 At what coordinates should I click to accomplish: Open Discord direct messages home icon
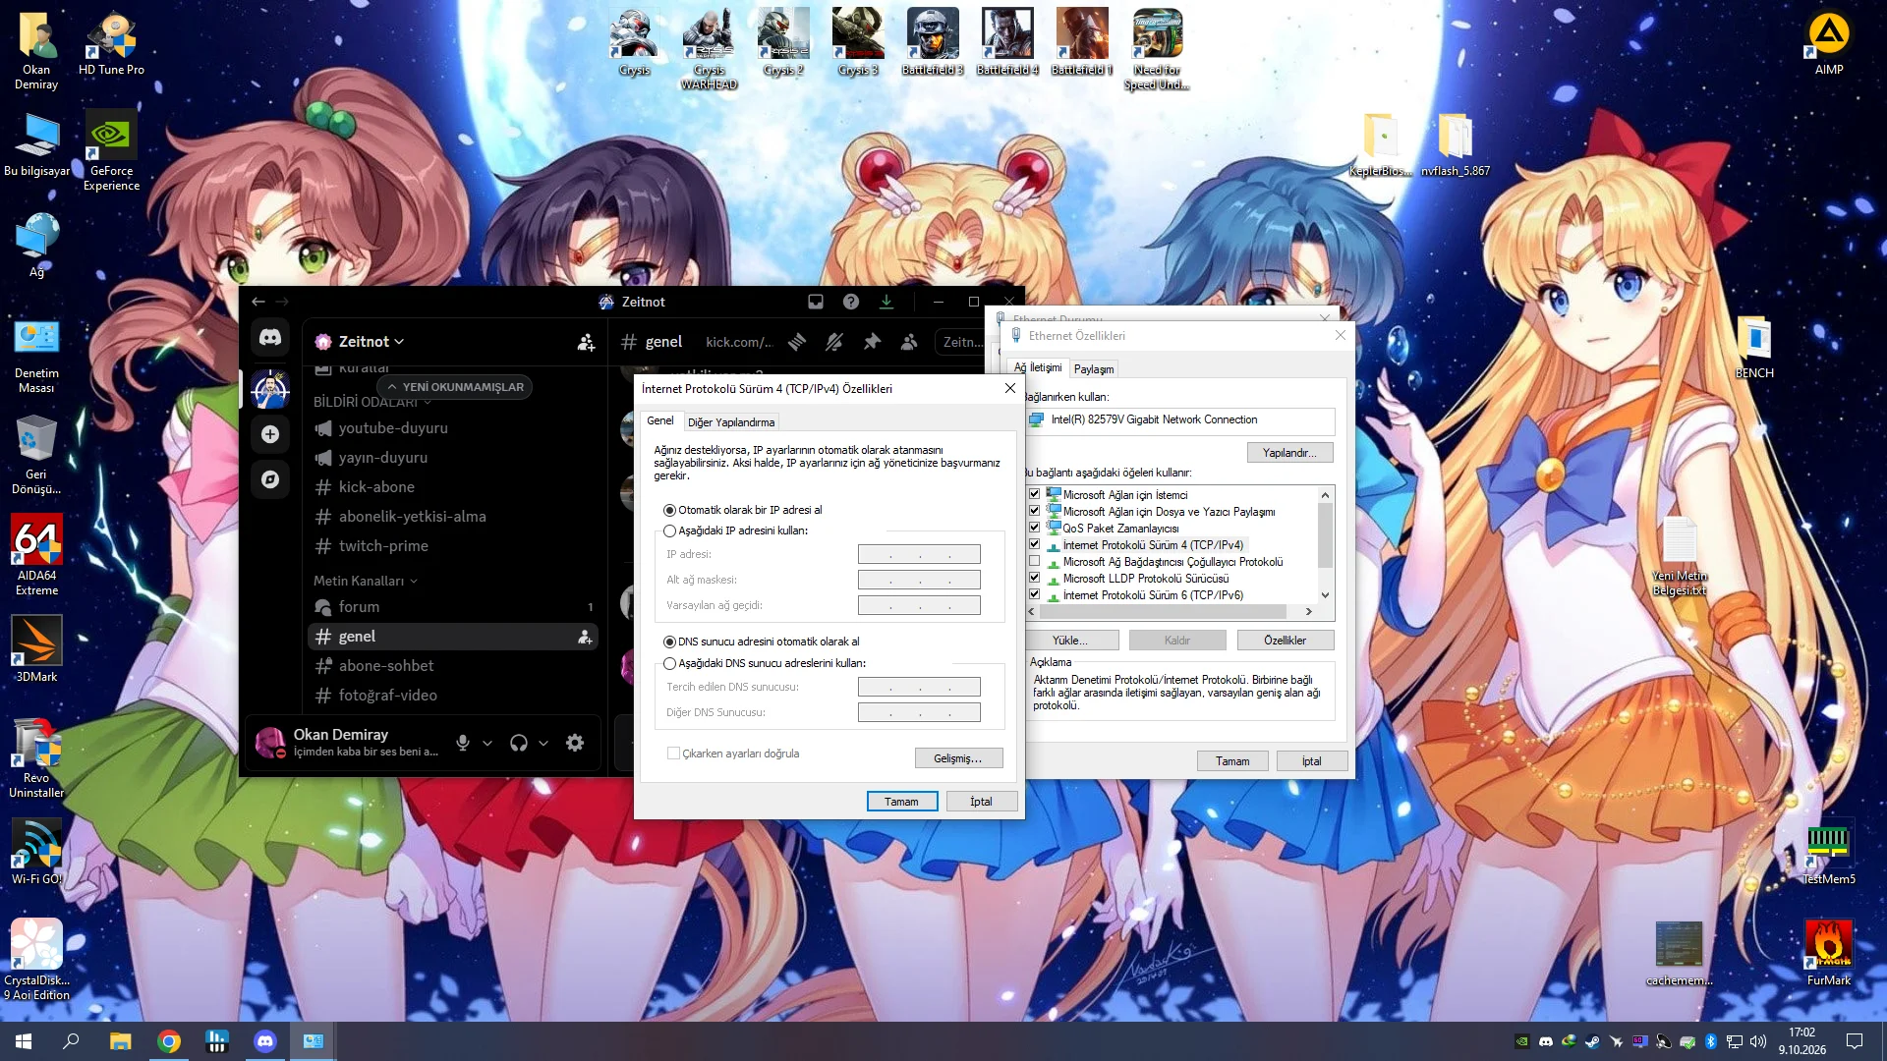coord(270,338)
